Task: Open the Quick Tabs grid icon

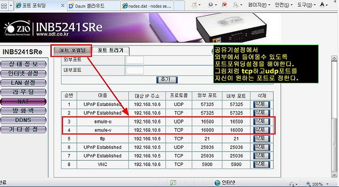Action: point(4,5)
